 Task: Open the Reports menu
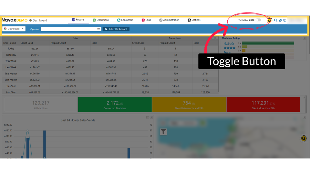[x=78, y=20]
